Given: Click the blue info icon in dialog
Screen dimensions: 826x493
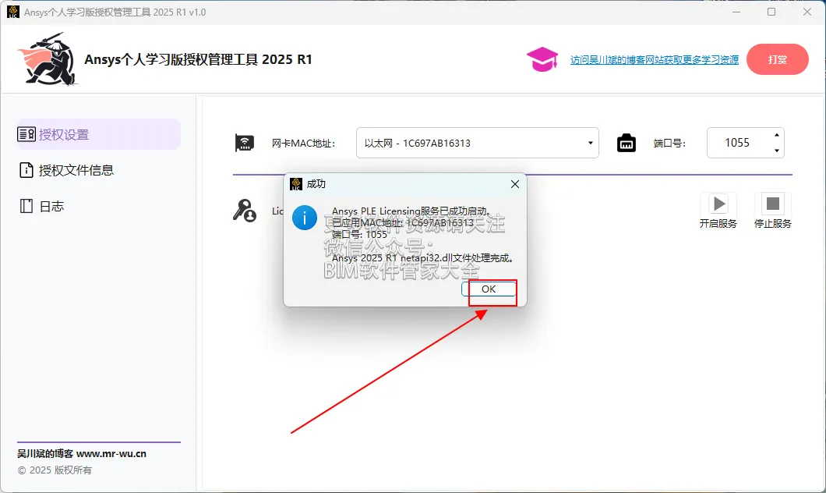Looking at the screenshot, I should (x=305, y=217).
